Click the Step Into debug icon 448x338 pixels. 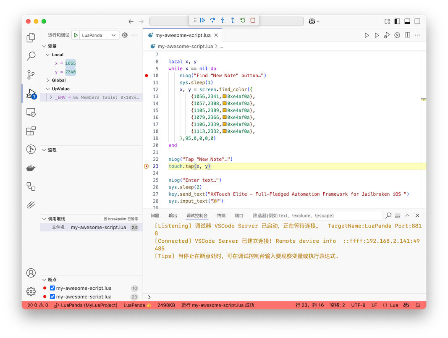coord(223,20)
